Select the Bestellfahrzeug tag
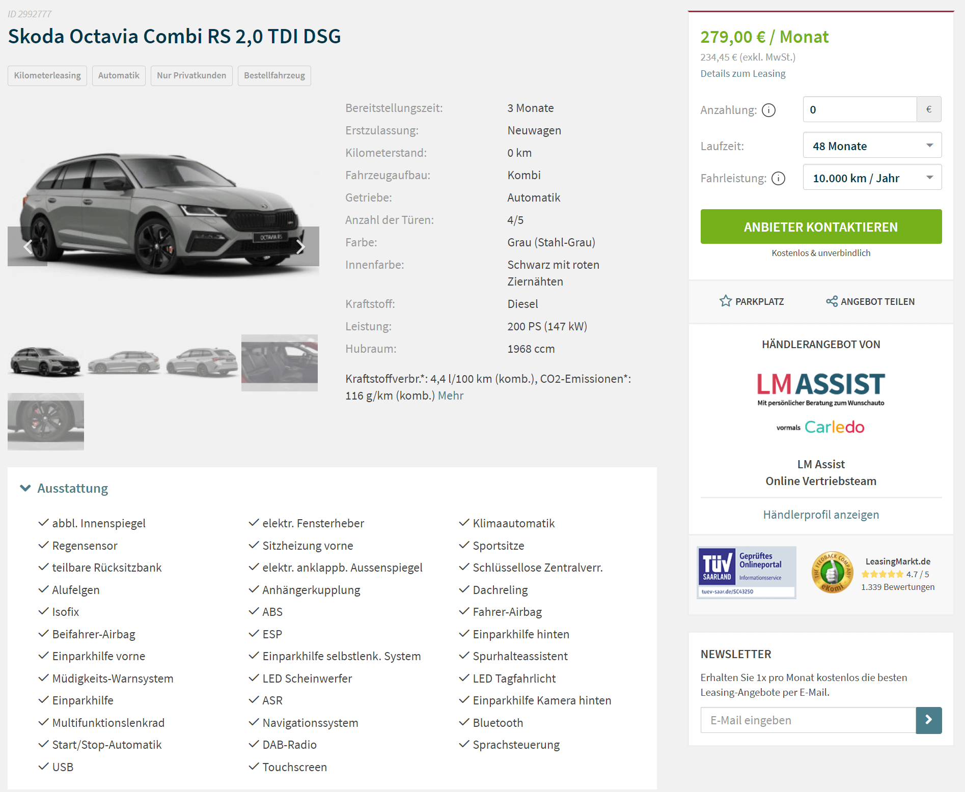965x792 pixels. (x=274, y=75)
